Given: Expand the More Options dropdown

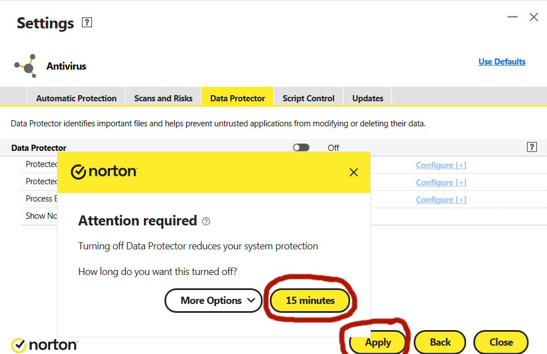Looking at the screenshot, I should (x=213, y=301).
